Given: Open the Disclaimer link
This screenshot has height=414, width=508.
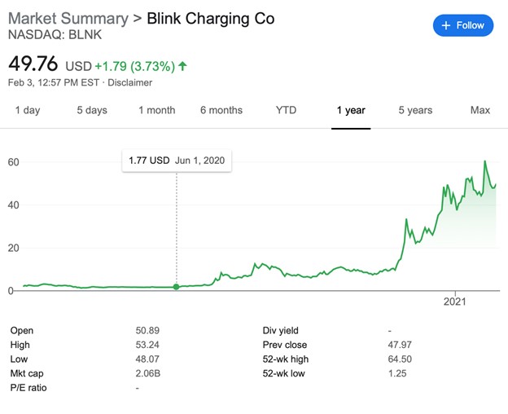Looking at the screenshot, I should tap(130, 82).
